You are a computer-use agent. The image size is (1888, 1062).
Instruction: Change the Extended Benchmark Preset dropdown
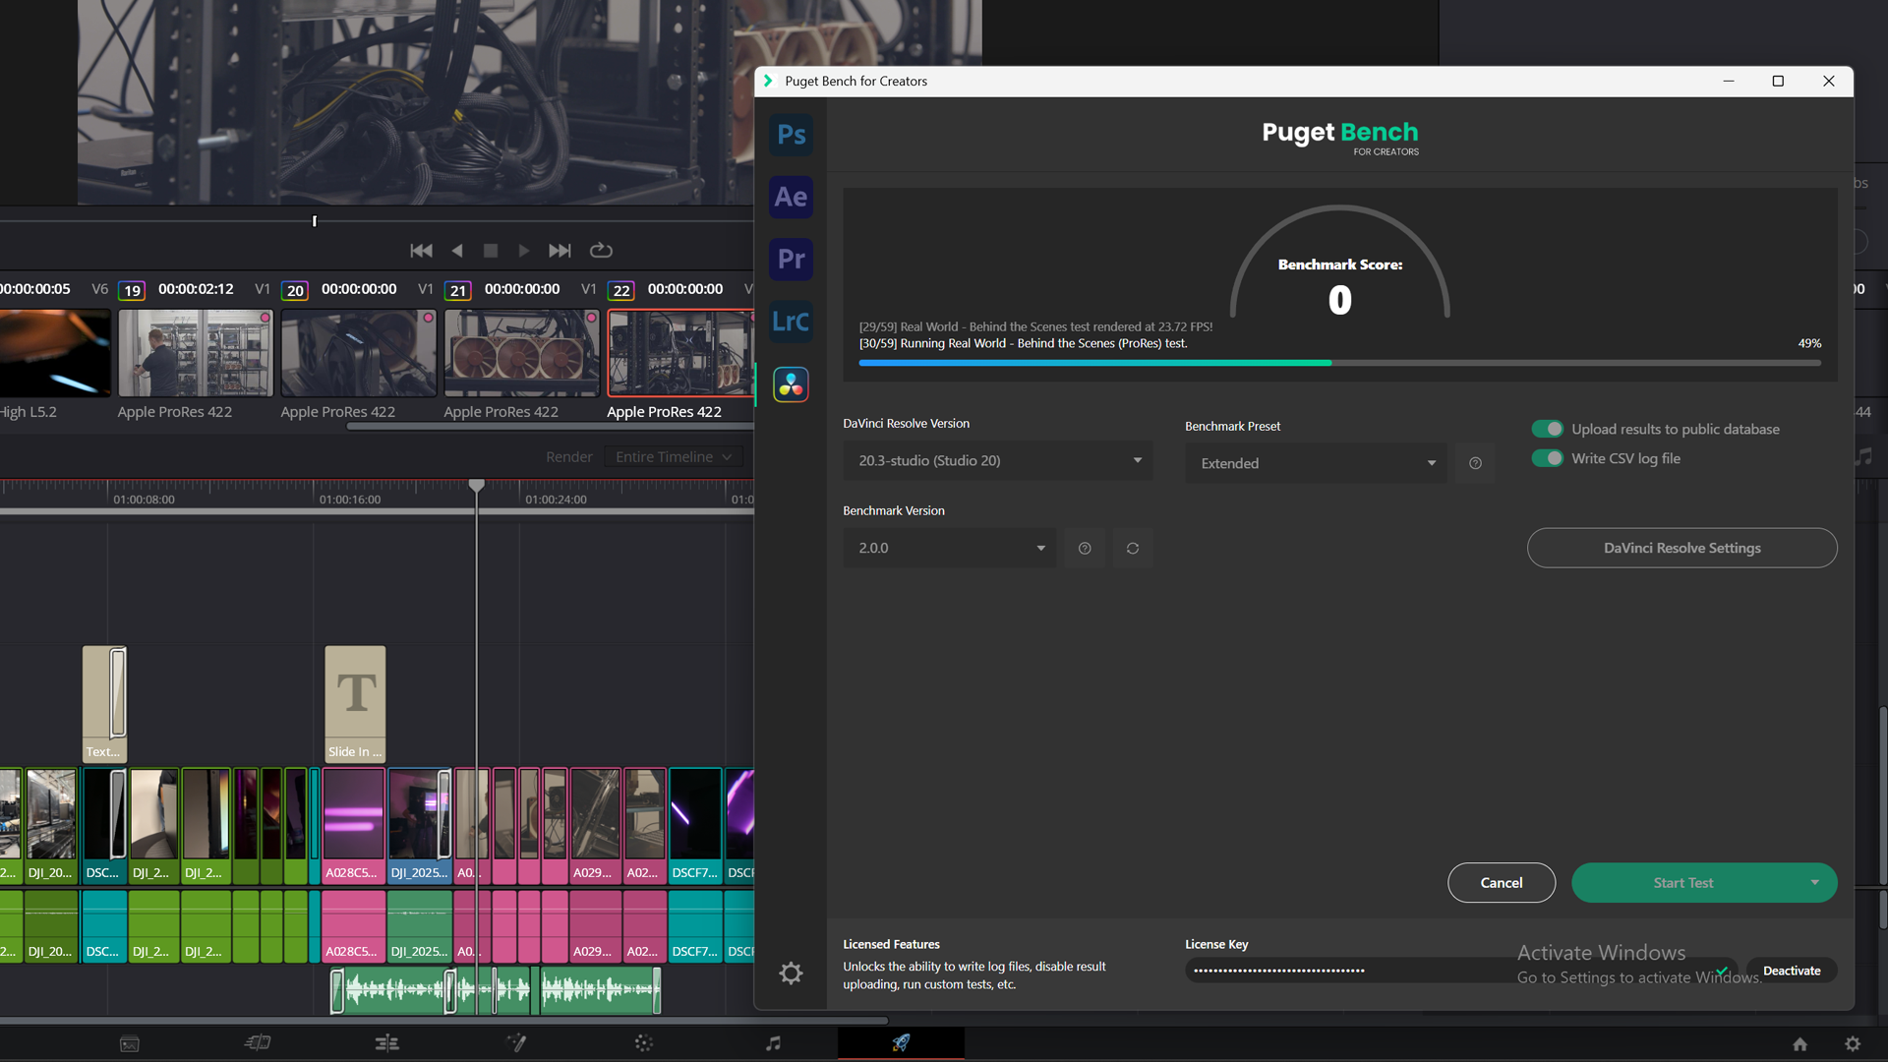1316,462
